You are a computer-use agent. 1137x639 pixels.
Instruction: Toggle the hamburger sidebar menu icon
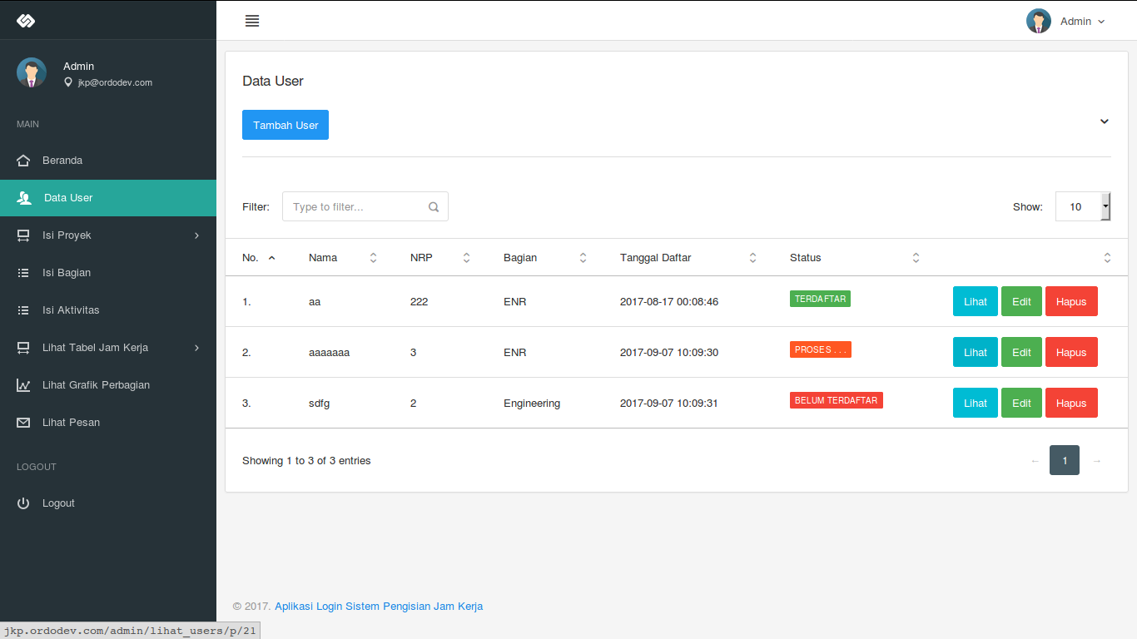252,21
